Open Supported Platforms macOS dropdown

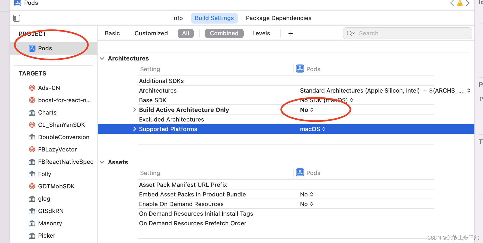(x=313, y=129)
